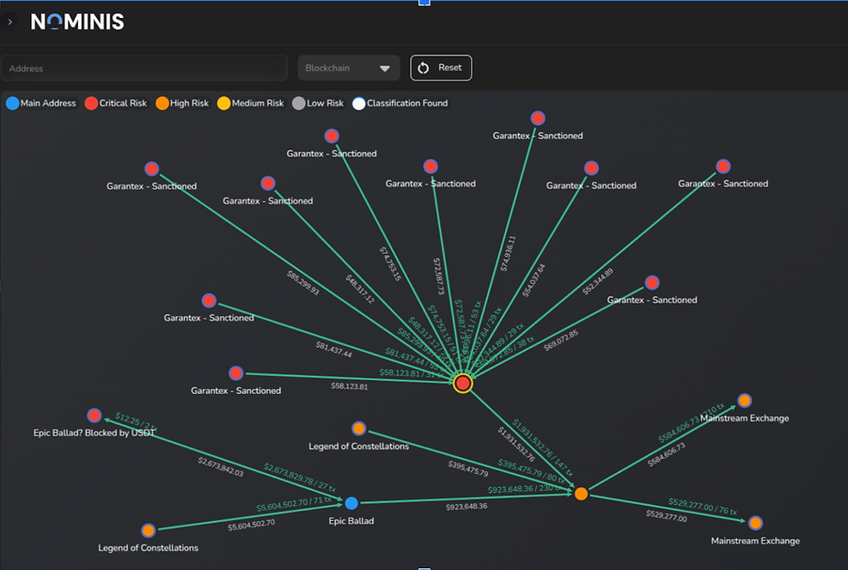Viewport: 848px width, 570px height.
Task: Click the green $12.25 / 2 tx label
Action: (136, 422)
